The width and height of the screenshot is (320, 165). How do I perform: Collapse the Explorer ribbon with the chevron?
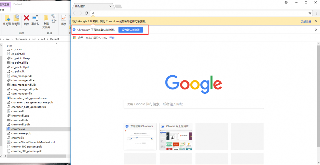tap(56, 44)
